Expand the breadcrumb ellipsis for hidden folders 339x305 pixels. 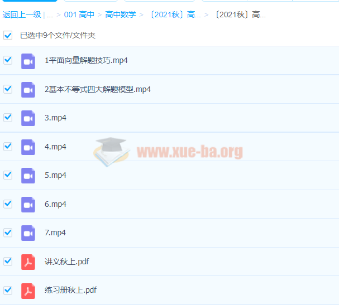(x=50, y=15)
